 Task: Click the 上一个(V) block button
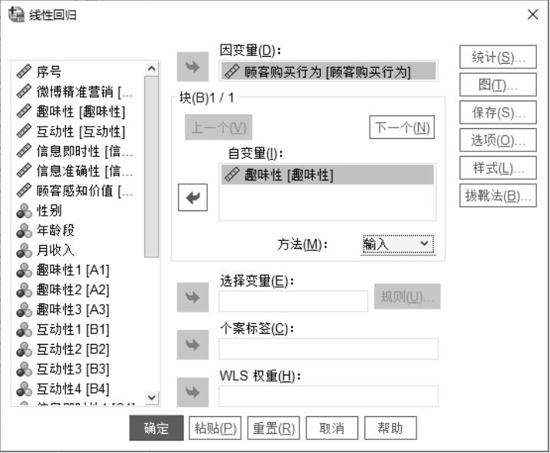click(x=219, y=127)
